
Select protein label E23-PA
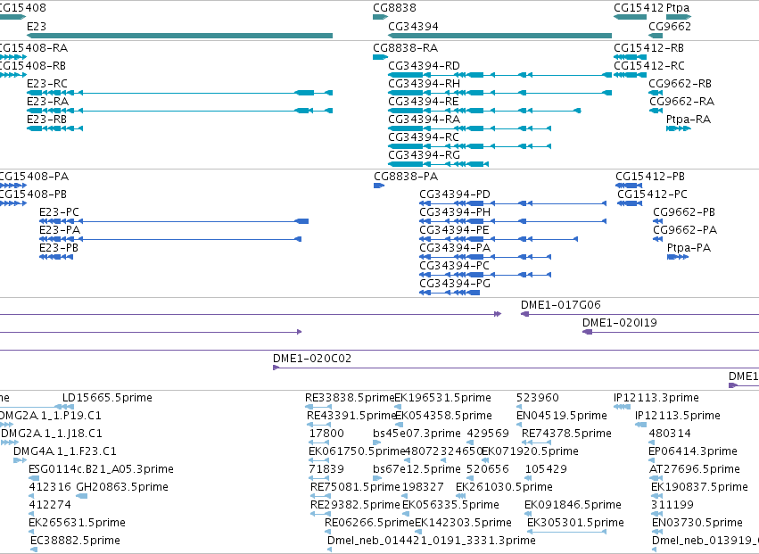pyautogui.click(x=60, y=230)
